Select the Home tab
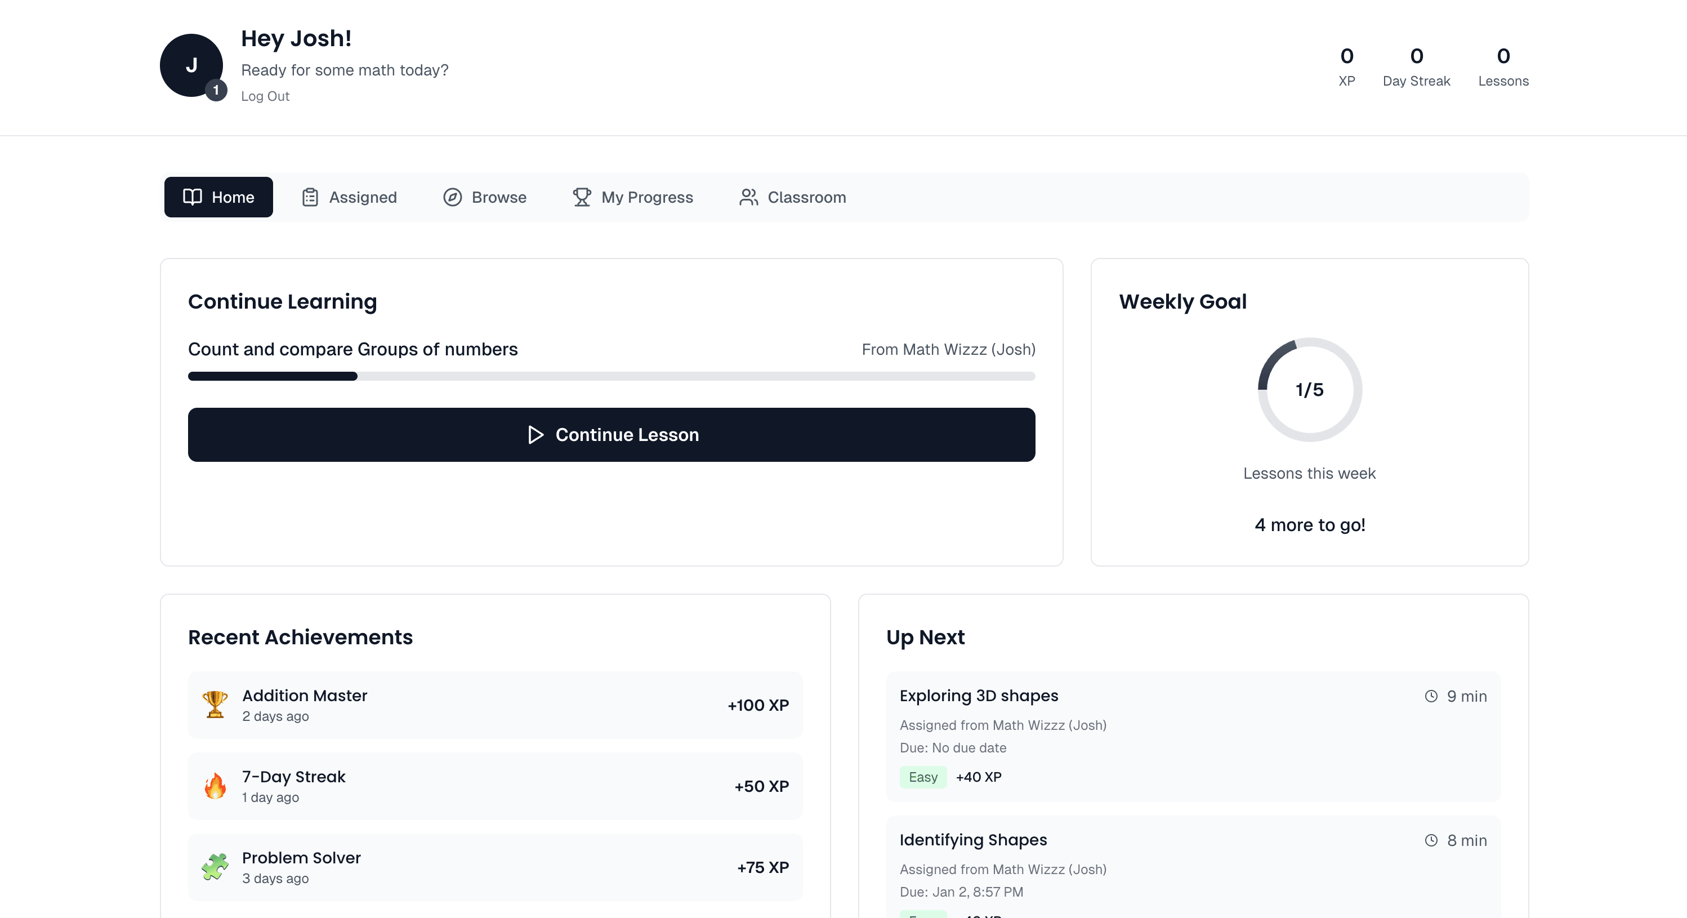 [218, 197]
